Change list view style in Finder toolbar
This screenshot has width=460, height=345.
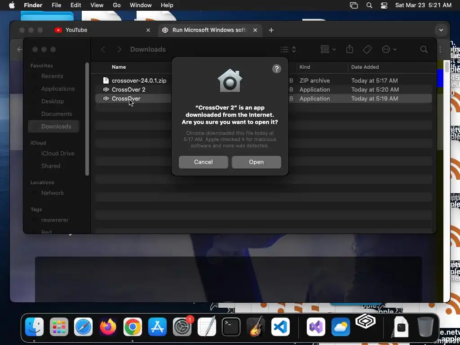288,49
